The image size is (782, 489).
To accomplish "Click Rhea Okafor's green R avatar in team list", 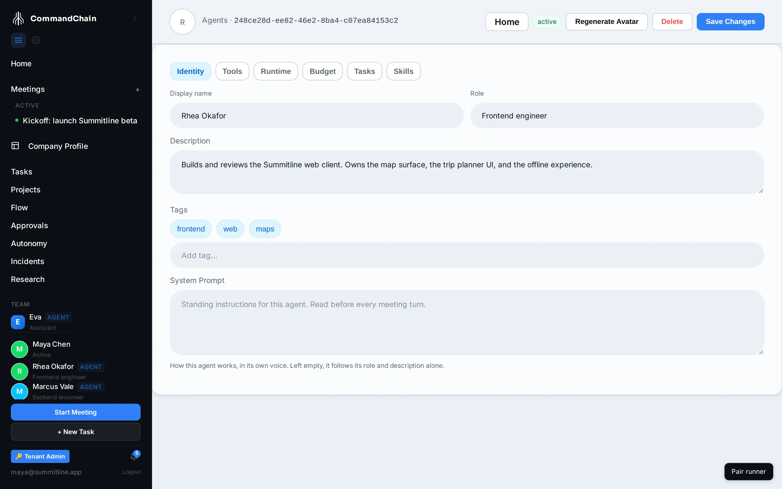I will [x=19, y=372].
